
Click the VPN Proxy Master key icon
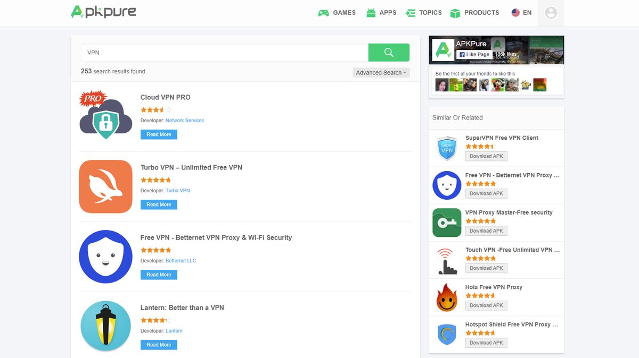[x=446, y=222]
